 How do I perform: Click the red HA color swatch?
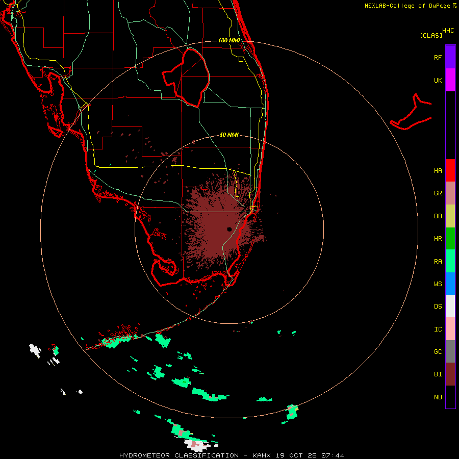coord(450,170)
